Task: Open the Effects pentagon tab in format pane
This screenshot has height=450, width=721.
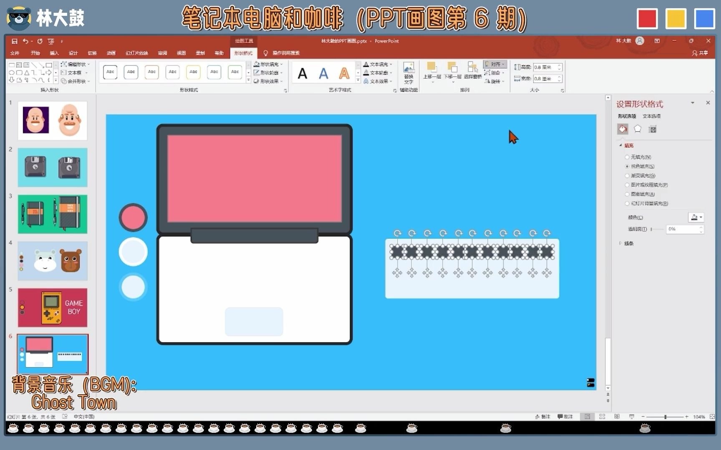Action: (x=638, y=129)
